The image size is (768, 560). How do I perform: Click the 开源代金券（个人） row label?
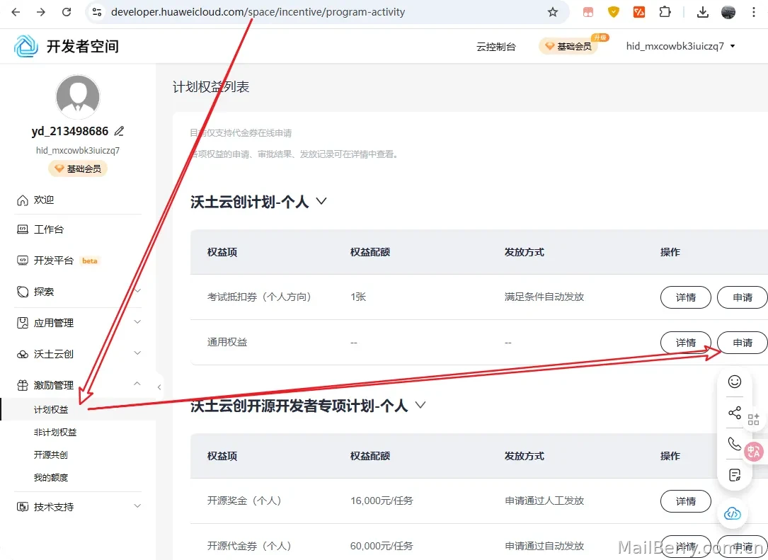249,546
